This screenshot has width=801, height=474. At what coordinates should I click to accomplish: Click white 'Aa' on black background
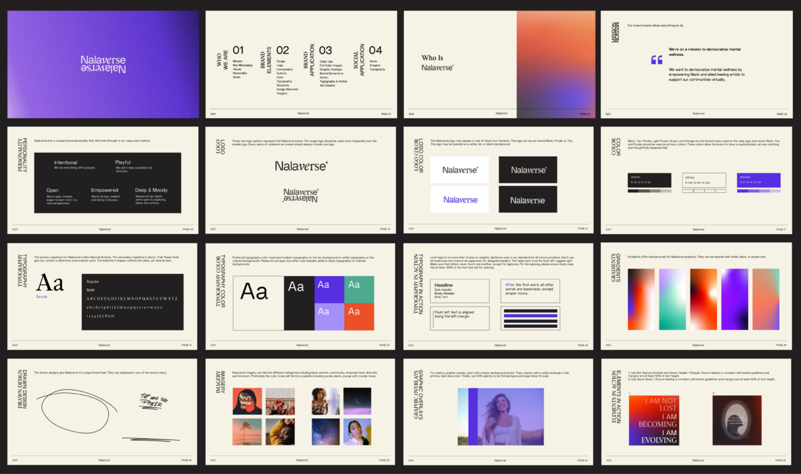[296, 287]
